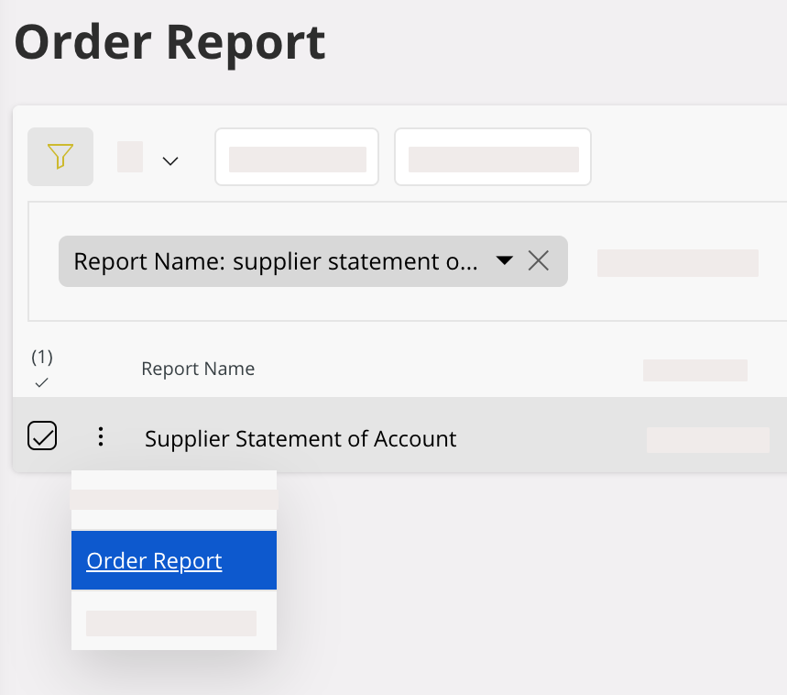The height and width of the screenshot is (695, 787).
Task: Open the chevron dropdown beside the filter button
Action: coord(169,160)
